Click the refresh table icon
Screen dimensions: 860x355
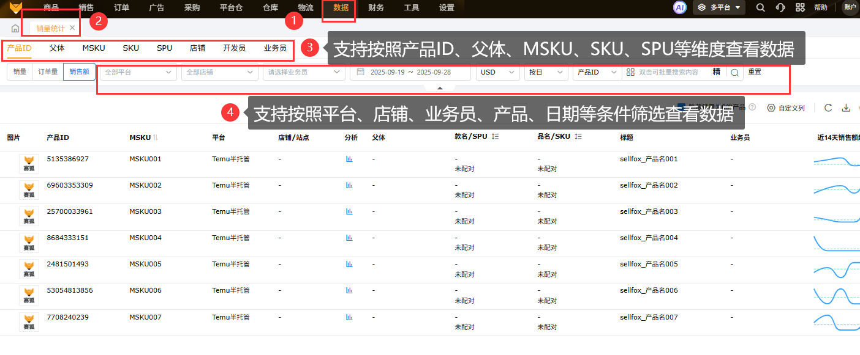click(828, 108)
